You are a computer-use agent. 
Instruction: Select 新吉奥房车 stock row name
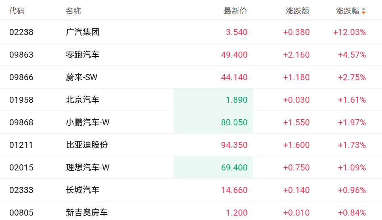[x=87, y=213]
